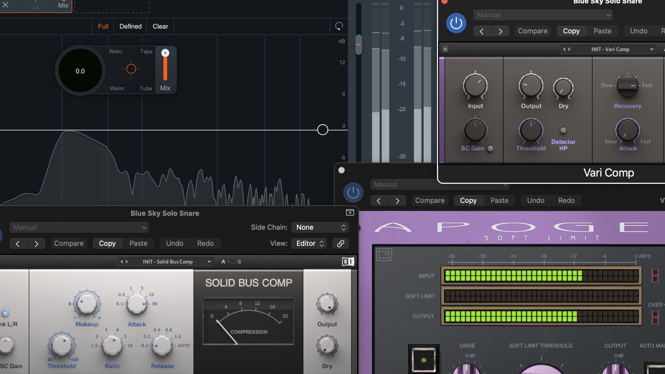Go to next preset in Solid Bus Comp window

36,244
